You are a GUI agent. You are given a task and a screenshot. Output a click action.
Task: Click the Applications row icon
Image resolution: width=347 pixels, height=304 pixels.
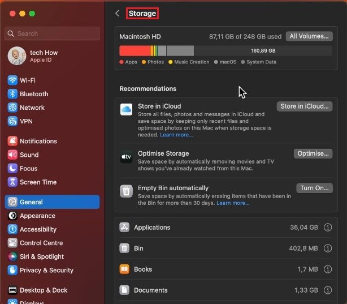[x=124, y=227]
